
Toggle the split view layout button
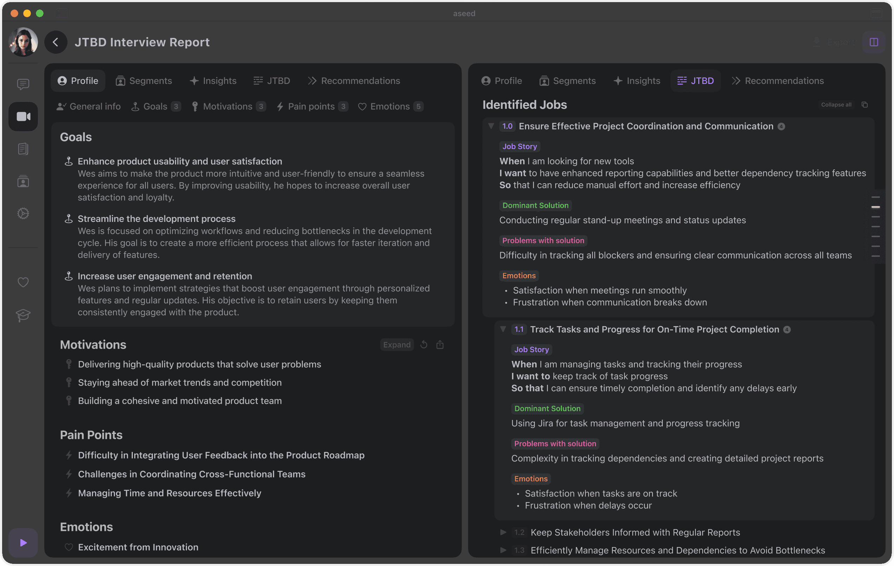point(874,42)
